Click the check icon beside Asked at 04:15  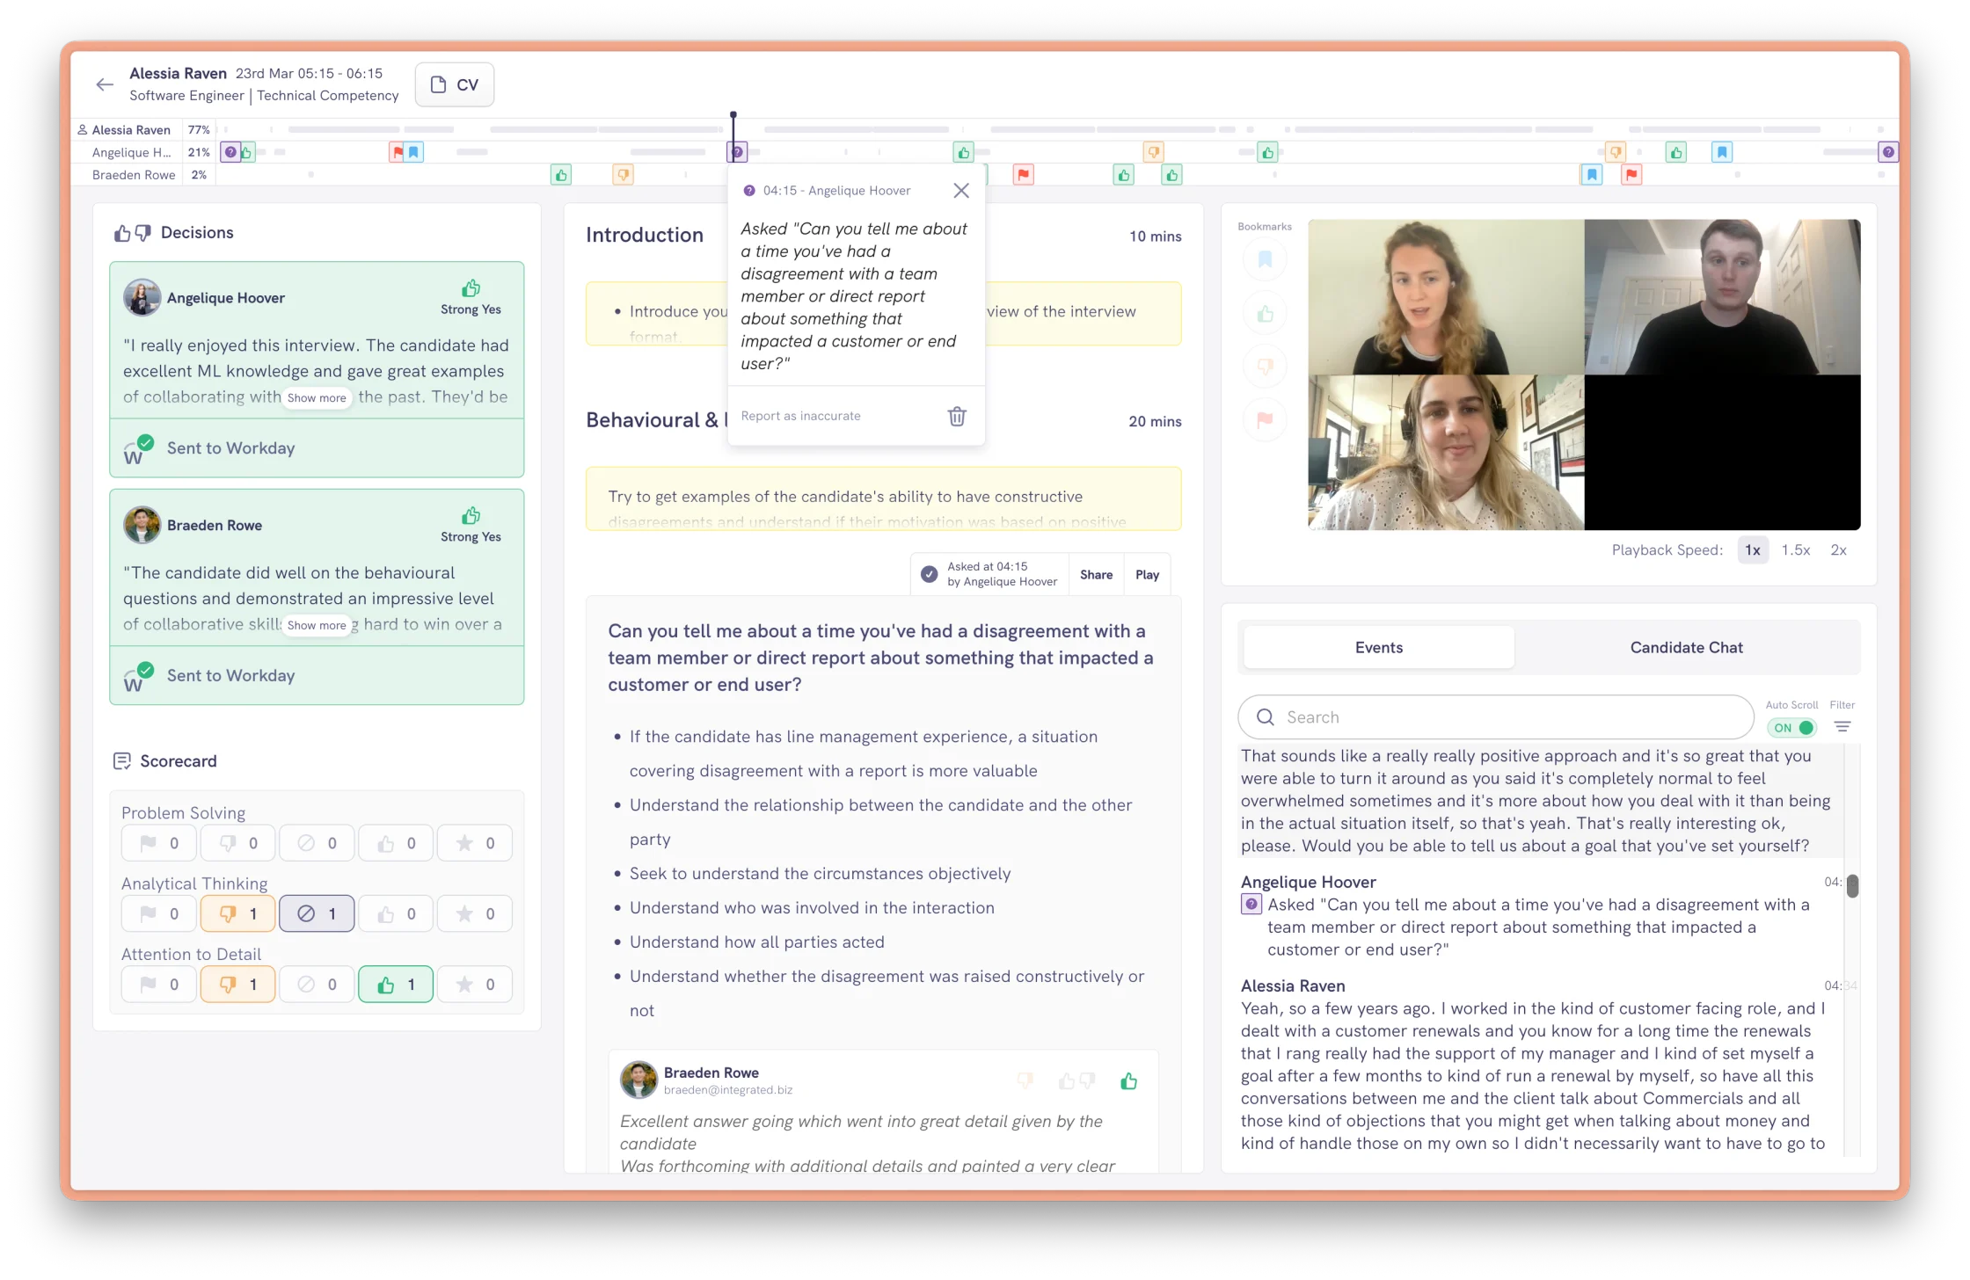tap(929, 574)
